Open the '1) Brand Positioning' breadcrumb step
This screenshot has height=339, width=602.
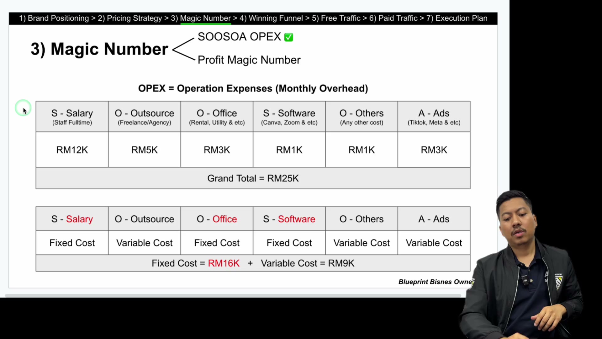[x=54, y=18]
